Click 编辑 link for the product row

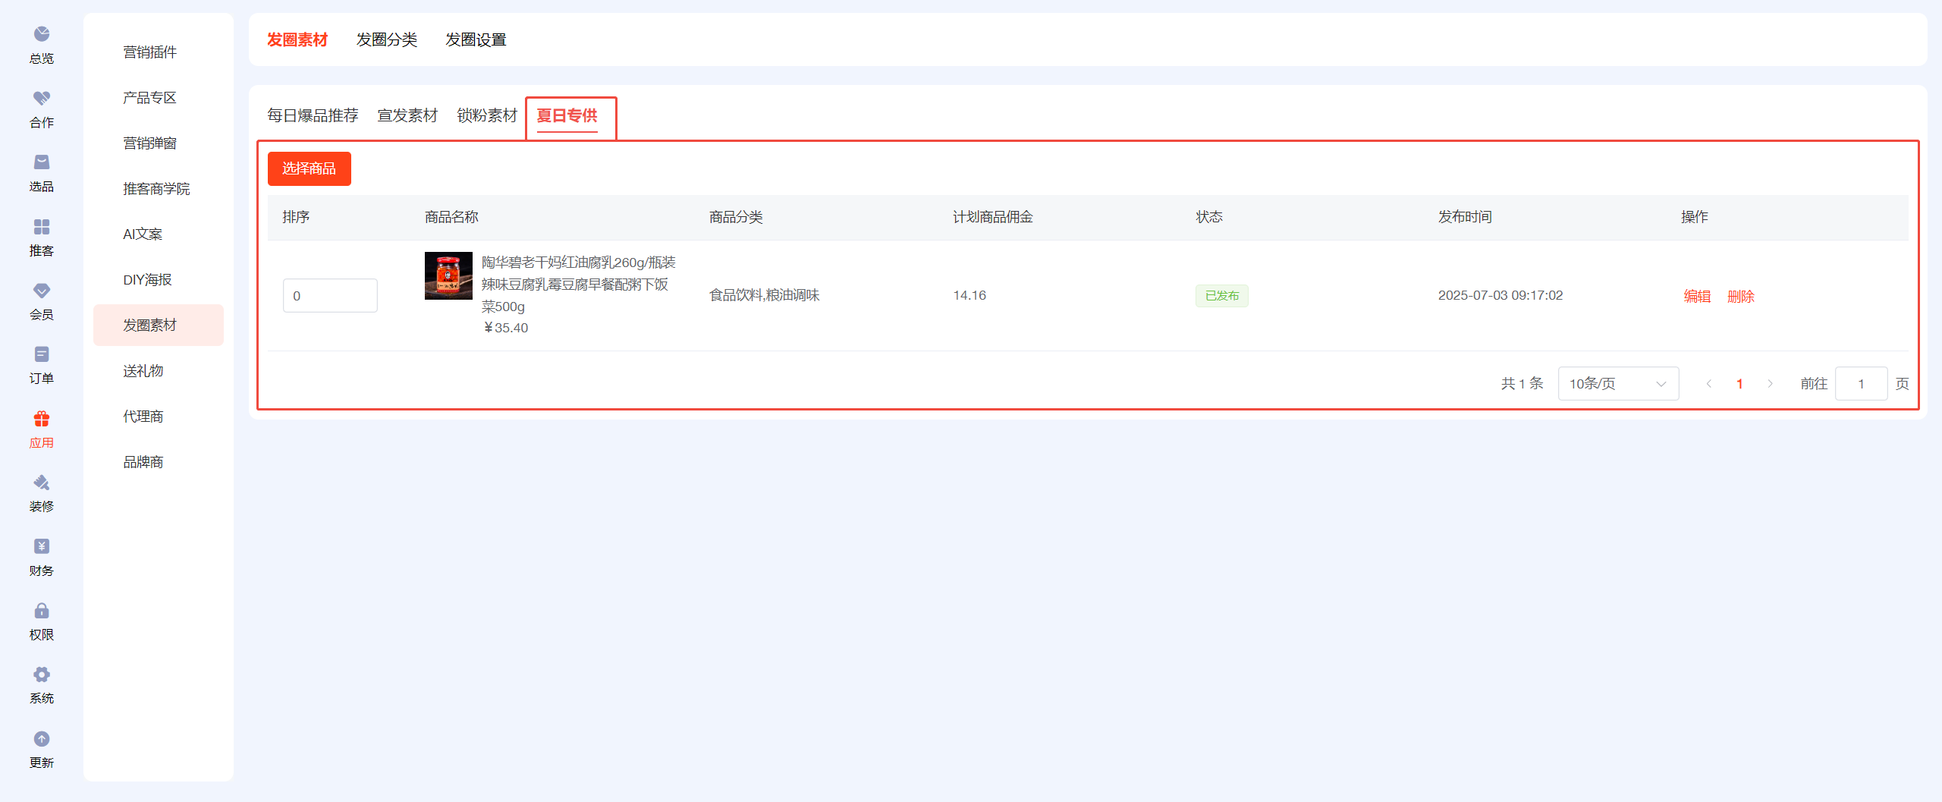coord(1697,297)
